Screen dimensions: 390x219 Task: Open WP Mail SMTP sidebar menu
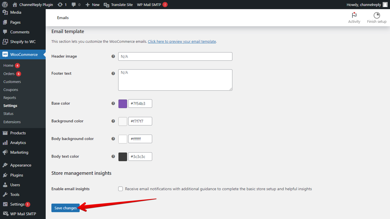coord(23,214)
